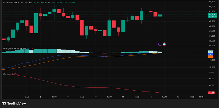Click date label 10 on time axis
Image resolution: width=219 pixels, height=108 pixels.
tap(96, 97)
